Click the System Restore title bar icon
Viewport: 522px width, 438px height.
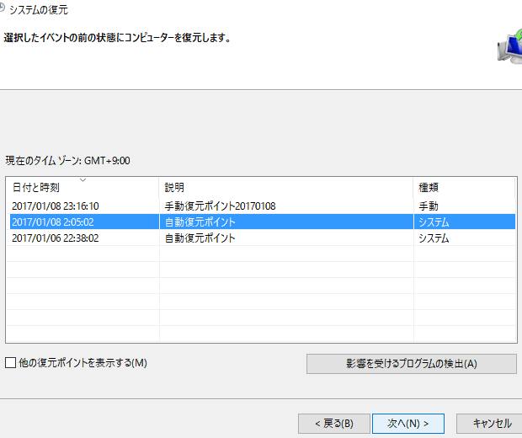pyautogui.click(x=3, y=10)
